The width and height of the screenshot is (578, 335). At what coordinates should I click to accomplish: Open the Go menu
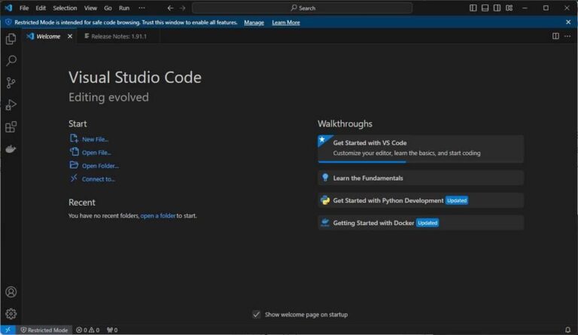[x=108, y=8]
